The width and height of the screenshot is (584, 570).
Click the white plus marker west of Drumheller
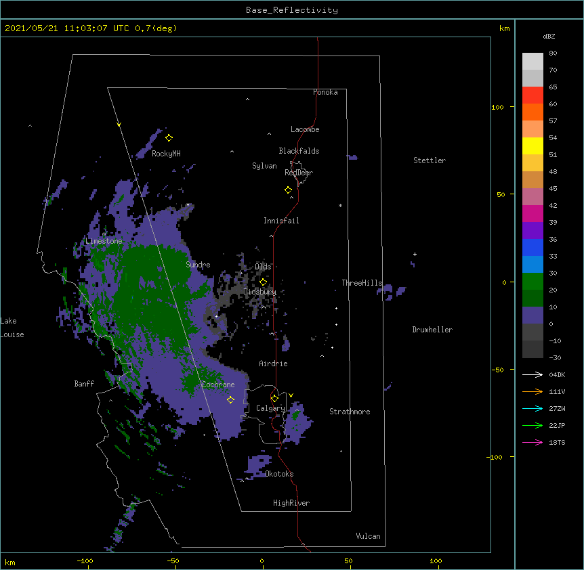click(415, 254)
